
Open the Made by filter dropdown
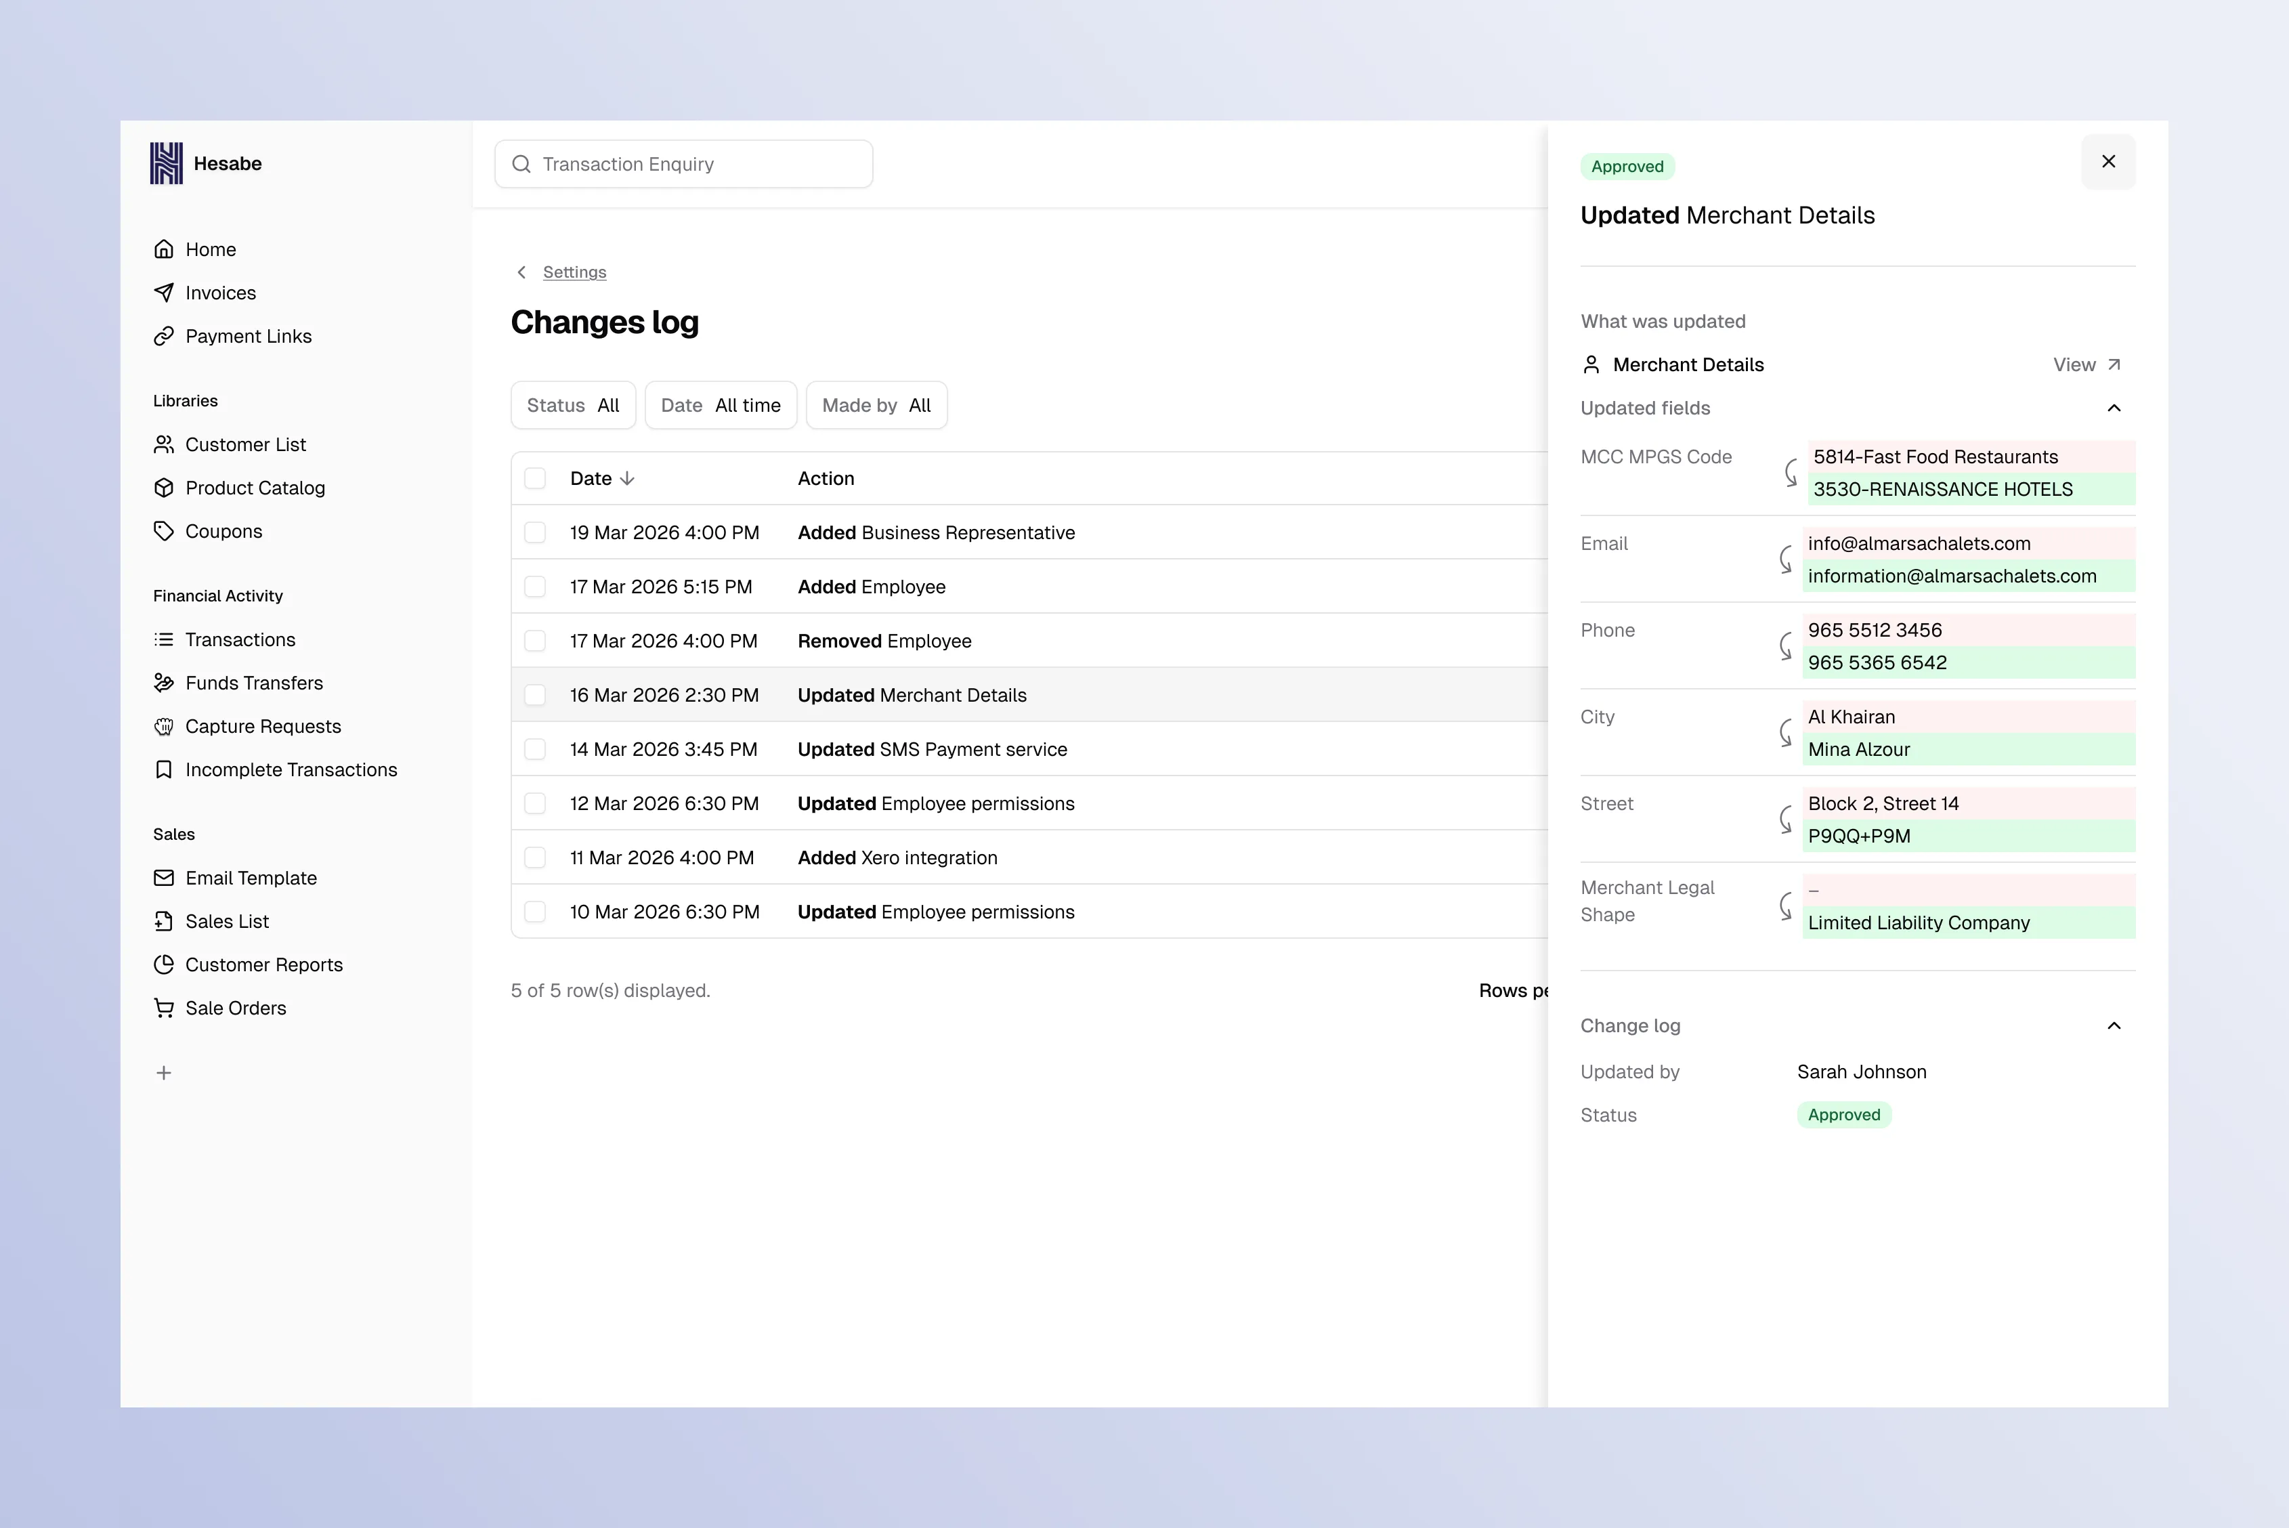click(876, 406)
